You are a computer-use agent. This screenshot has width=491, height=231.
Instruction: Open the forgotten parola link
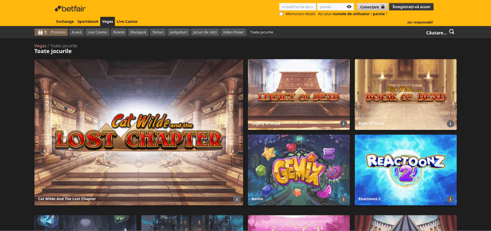pyautogui.click(x=378, y=14)
